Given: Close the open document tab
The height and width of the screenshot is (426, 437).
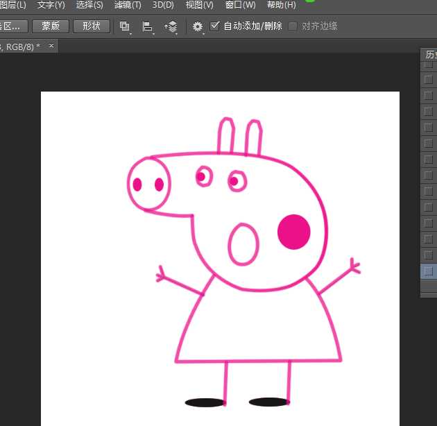Looking at the screenshot, I should 51,46.
